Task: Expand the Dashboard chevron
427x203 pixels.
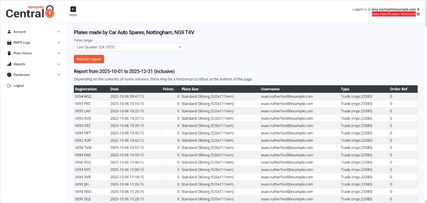Action: (58, 74)
